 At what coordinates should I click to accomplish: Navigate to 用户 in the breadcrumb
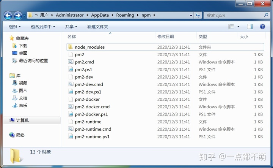coord(44,15)
